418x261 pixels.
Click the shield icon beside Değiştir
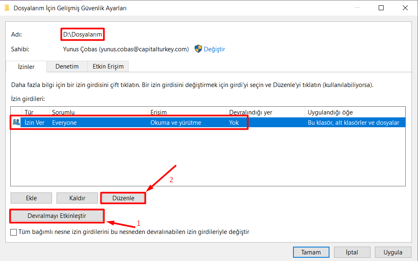[x=198, y=49]
